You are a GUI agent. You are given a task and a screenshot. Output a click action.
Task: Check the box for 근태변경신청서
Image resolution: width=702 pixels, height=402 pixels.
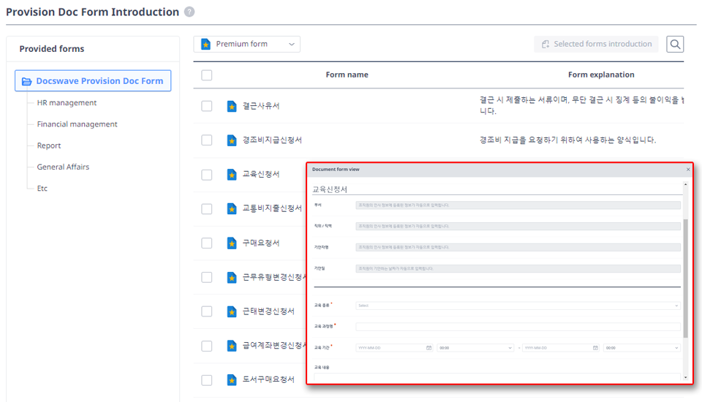click(x=206, y=311)
